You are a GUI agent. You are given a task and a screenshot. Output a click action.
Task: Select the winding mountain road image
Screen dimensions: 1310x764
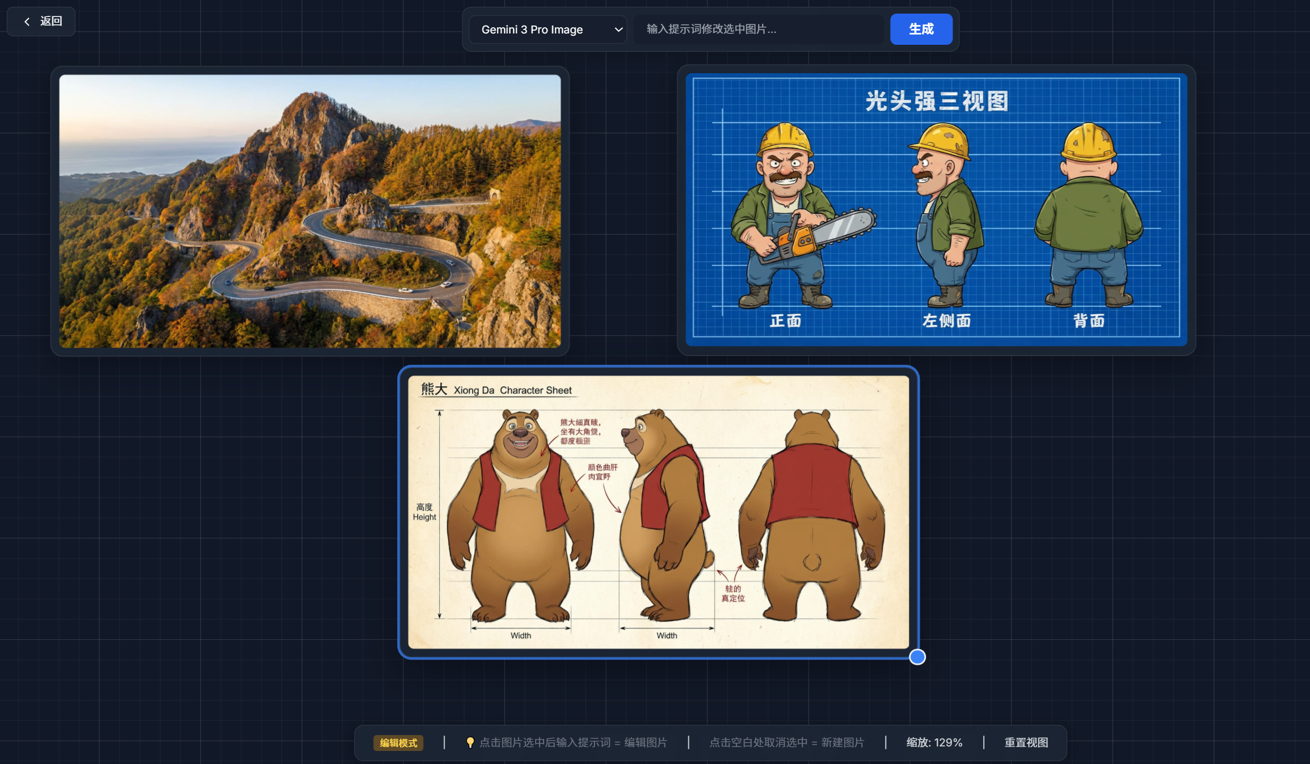click(x=310, y=211)
